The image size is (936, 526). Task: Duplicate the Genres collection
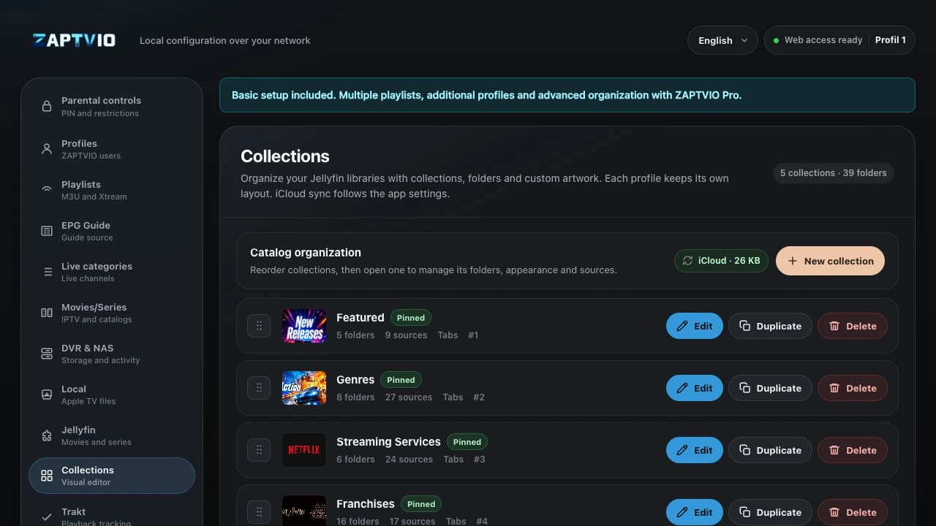pos(770,388)
